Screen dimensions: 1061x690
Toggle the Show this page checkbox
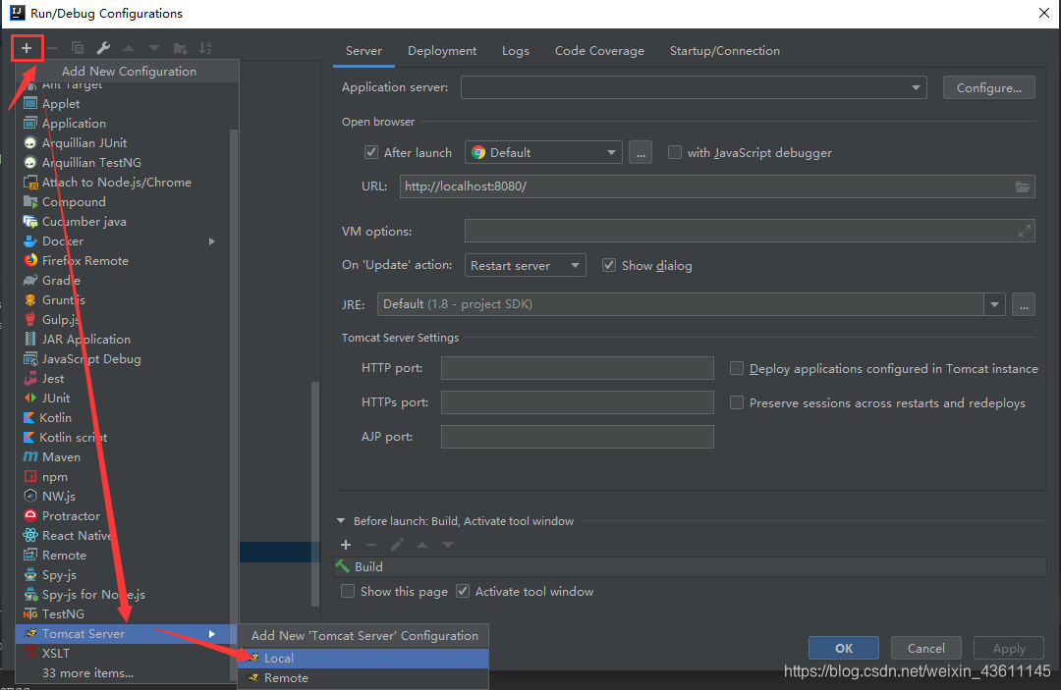348,591
